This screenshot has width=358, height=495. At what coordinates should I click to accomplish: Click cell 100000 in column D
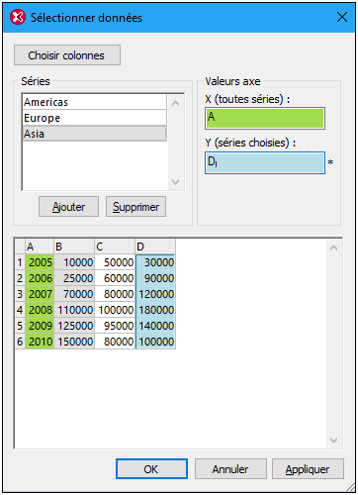[155, 342]
